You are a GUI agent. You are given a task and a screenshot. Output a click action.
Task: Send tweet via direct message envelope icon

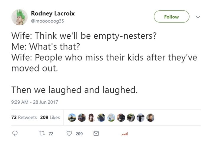96,134
